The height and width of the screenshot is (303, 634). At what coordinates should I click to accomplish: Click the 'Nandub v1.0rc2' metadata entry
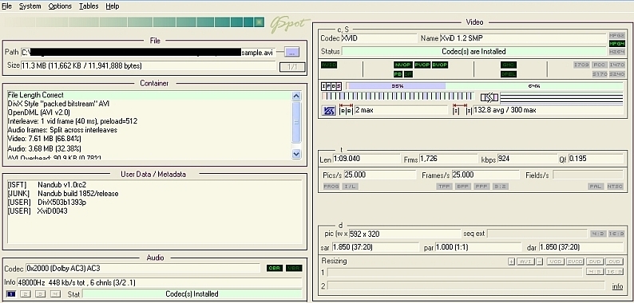[61, 185]
